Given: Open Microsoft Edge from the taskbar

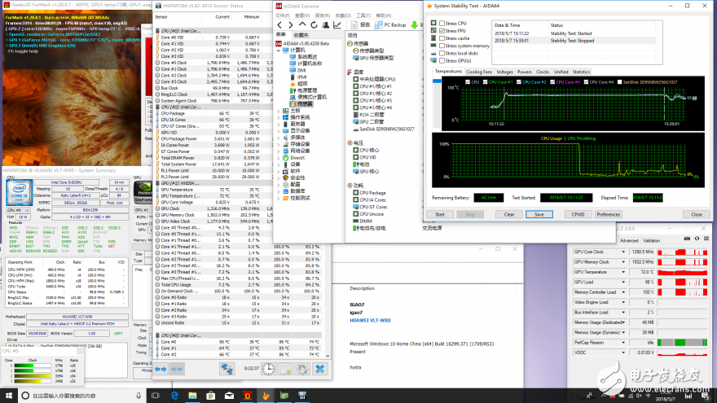Looking at the screenshot, I should 174,395.
